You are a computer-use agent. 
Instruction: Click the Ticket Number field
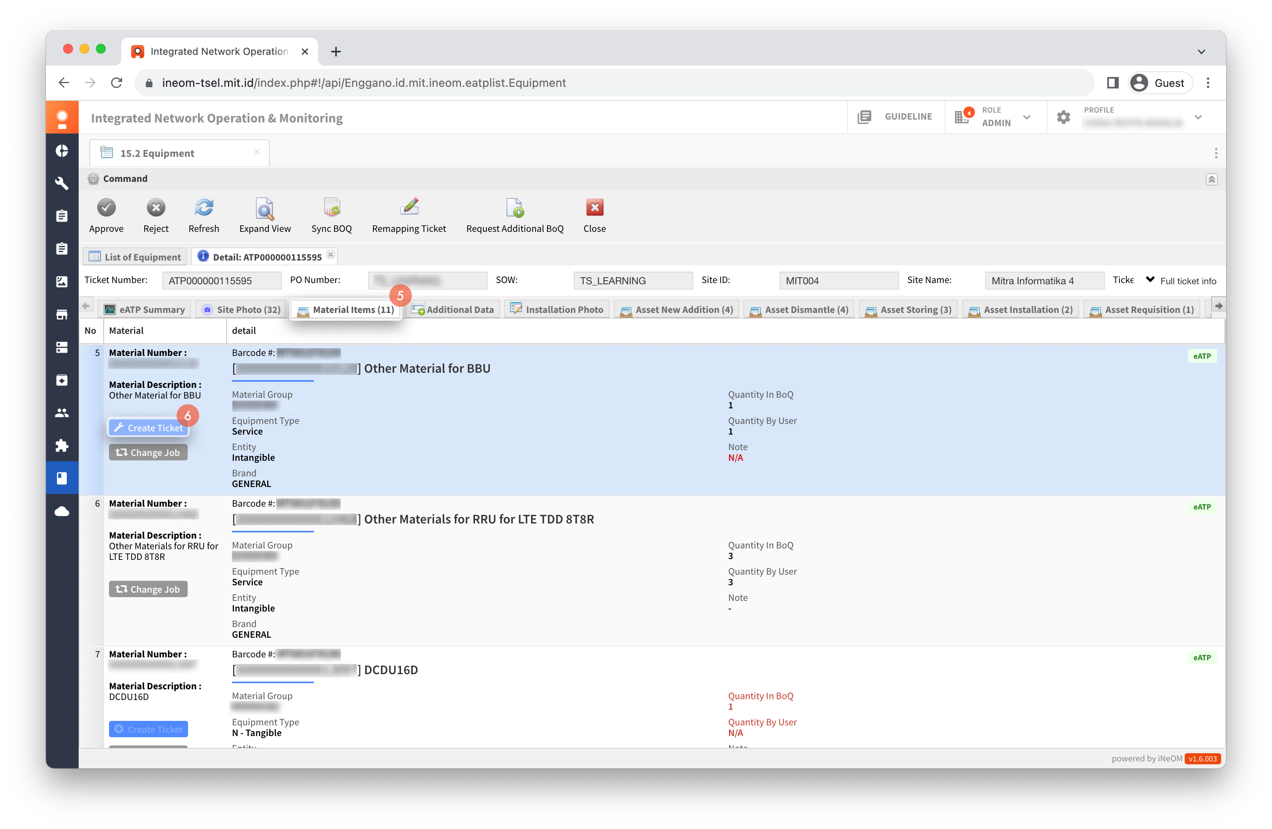point(221,281)
